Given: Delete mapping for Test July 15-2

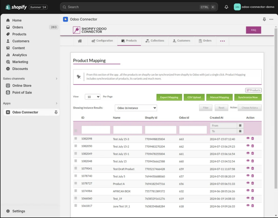Looking at the screenshot, I should [253, 146].
